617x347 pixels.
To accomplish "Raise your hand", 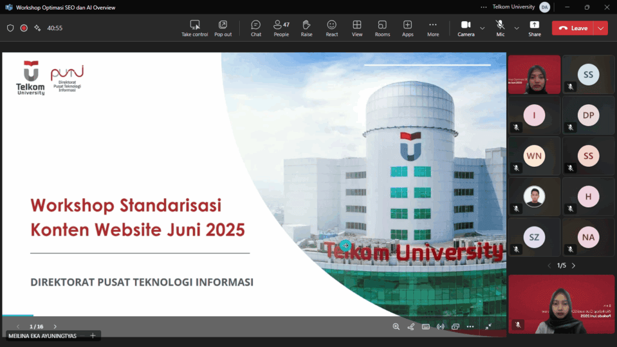I will point(307,28).
